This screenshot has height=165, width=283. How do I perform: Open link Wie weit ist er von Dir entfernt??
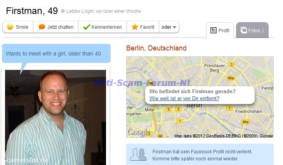pos(184,98)
